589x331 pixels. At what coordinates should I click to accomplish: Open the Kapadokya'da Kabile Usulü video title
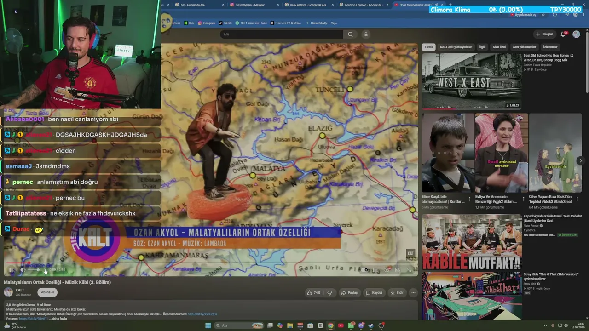click(x=553, y=218)
